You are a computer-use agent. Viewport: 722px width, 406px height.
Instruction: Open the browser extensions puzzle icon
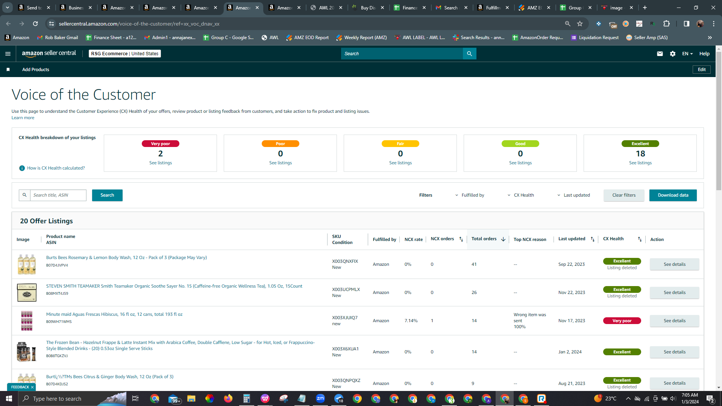click(x=667, y=24)
